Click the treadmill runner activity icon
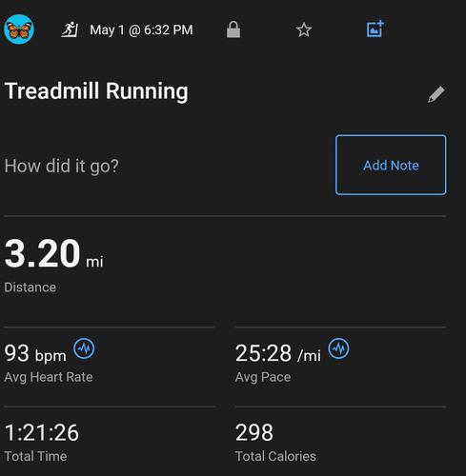This screenshot has height=476, width=466. pos(70,30)
